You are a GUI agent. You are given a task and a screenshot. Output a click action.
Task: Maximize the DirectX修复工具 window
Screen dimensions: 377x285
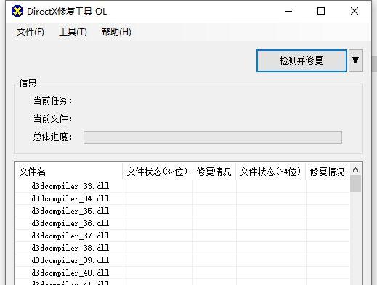tap(321, 11)
